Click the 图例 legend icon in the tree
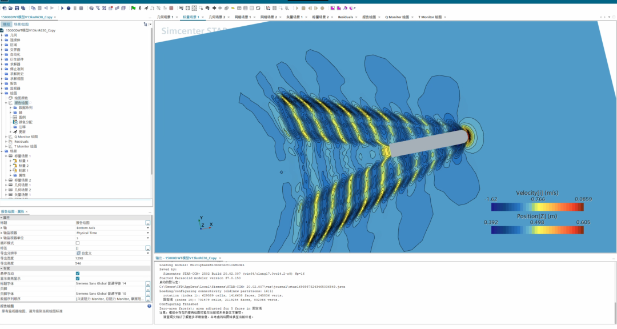 (x=15, y=117)
